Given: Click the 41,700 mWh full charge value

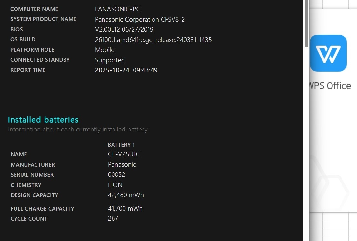Looking at the screenshot, I should pyautogui.click(x=125, y=209).
